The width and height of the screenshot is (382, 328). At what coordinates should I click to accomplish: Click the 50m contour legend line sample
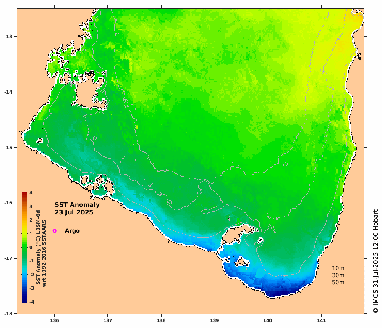point(340,287)
